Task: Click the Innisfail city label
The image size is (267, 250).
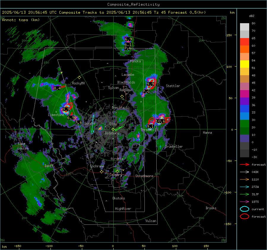Action: pyautogui.click(x=120, y=108)
